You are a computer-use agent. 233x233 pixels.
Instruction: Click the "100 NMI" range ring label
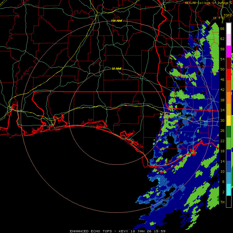(117, 21)
